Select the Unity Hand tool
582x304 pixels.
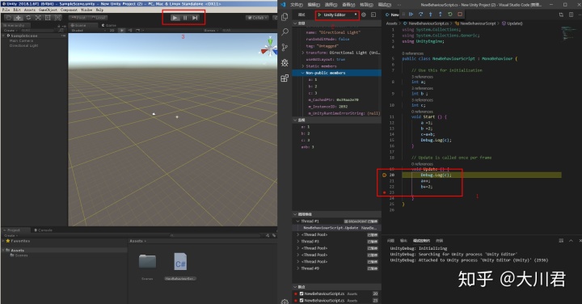[8, 18]
